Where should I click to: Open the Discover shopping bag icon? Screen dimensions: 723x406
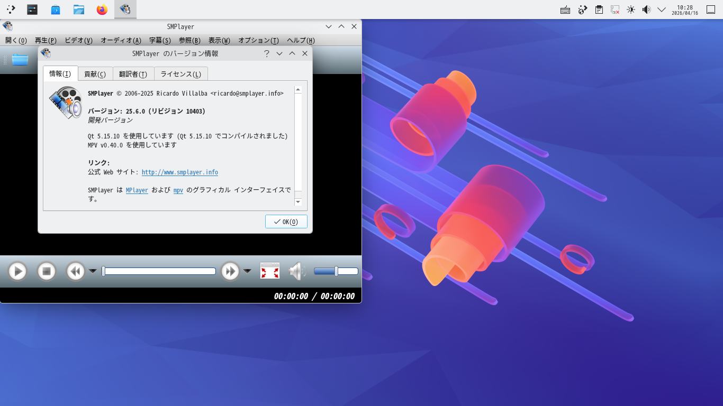pyautogui.click(x=56, y=10)
